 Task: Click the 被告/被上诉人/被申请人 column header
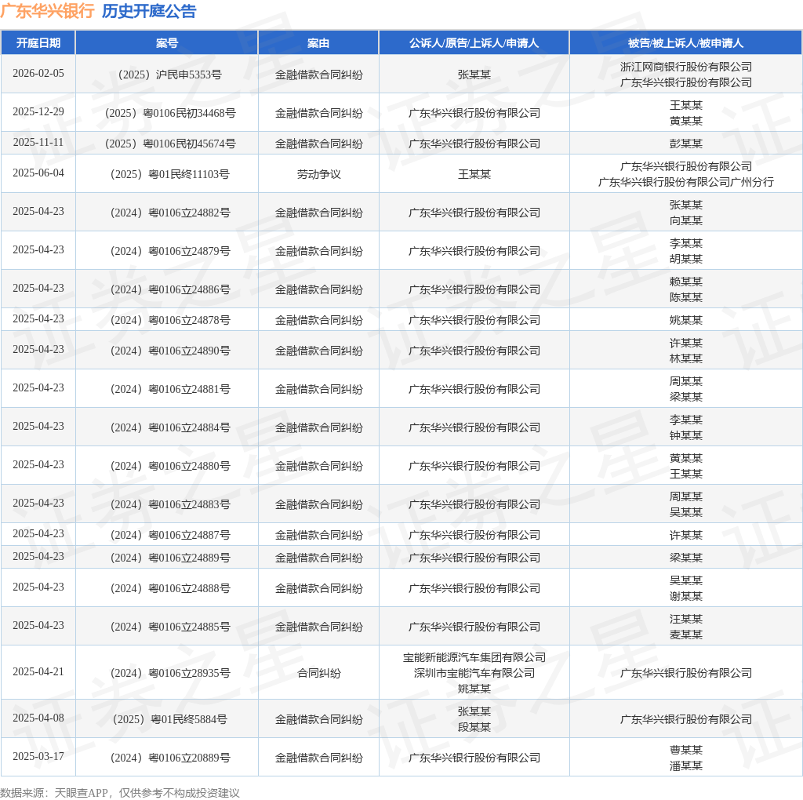pyautogui.click(x=685, y=43)
